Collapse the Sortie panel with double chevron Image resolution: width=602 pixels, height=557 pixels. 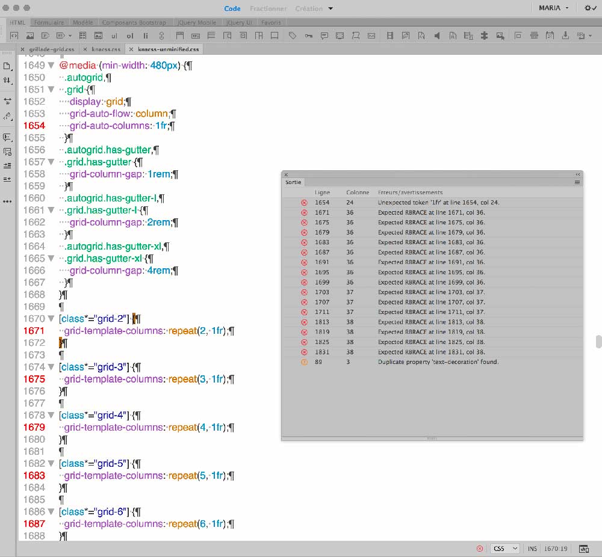click(x=578, y=174)
